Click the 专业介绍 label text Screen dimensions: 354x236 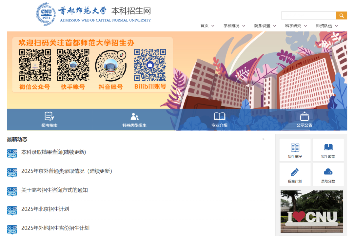click(x=219, y=125)
